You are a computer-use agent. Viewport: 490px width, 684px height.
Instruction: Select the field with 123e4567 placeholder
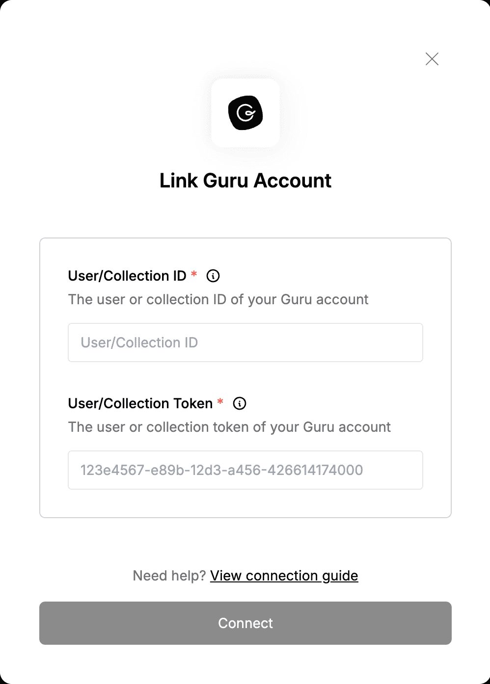[x=245, y=470]
